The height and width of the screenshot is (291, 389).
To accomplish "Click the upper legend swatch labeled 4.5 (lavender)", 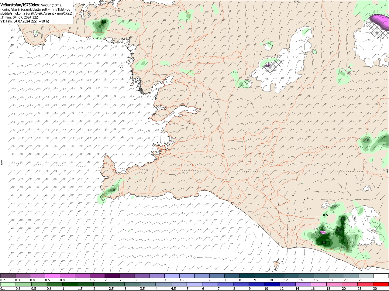I will pos(187,276).
